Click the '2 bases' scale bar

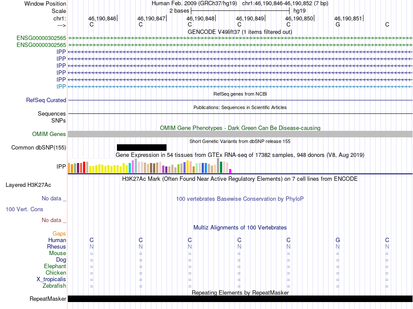240,11
